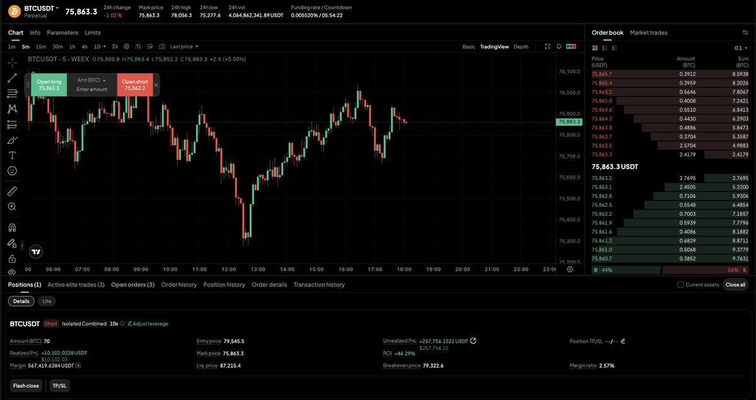Hide all drawings with eye icon

pyautogui.click(x=12, y=272)
